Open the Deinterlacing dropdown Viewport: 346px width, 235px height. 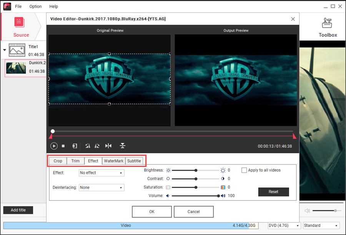pyautogui.click(x=101, y=188)
